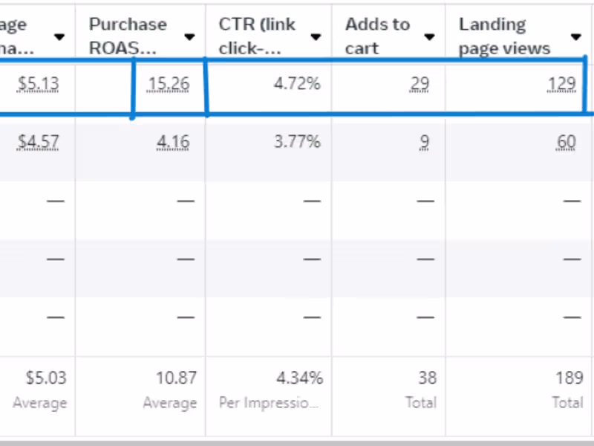594x446 pixels.
Task: Open the CTR (link click) column dropdown arrow
Action: pyautogui.click(x=316, y=35)
